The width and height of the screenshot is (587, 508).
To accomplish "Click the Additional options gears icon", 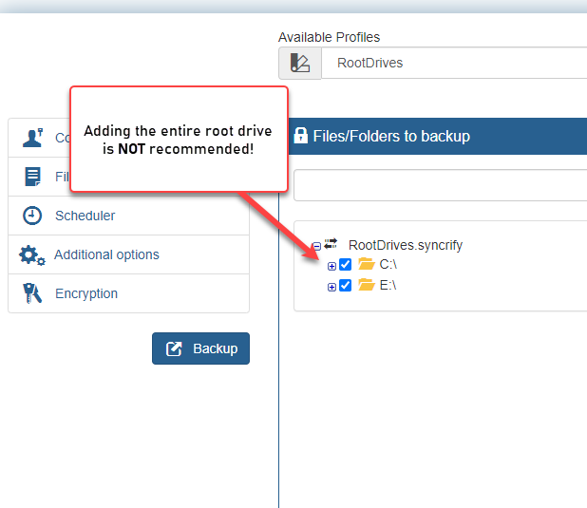I will [32, 255].
